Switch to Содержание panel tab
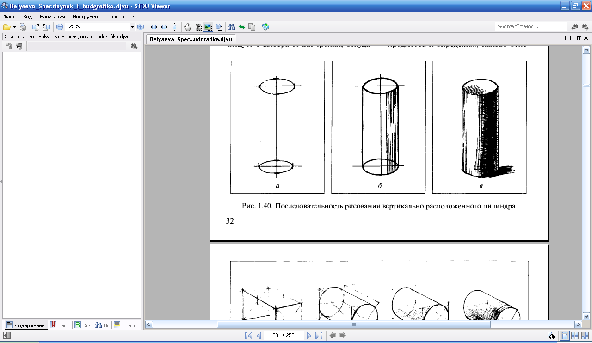 26,325
